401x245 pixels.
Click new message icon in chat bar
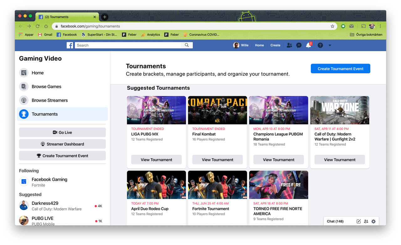click(359, 221)
